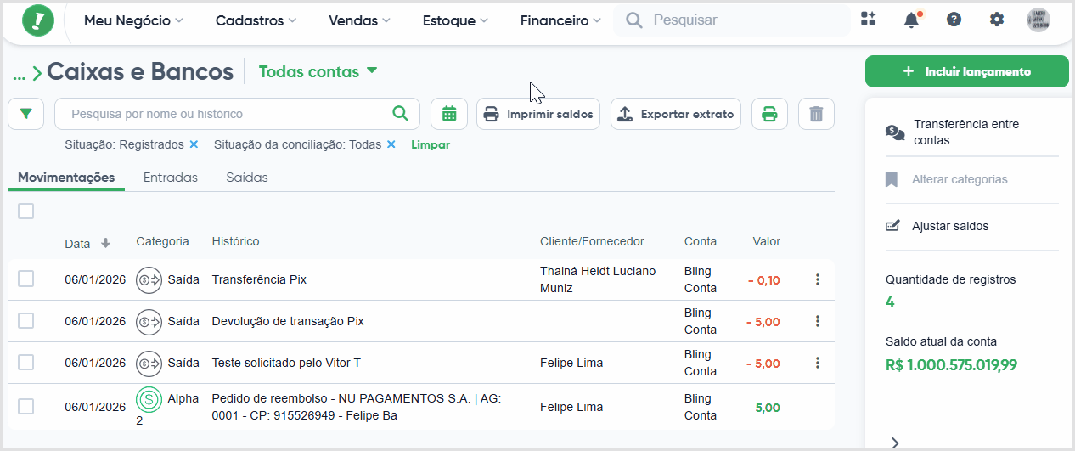This screenshot has width=1075, height=451.
Task: Open the settings gear icon
Action: pos(997,20)
